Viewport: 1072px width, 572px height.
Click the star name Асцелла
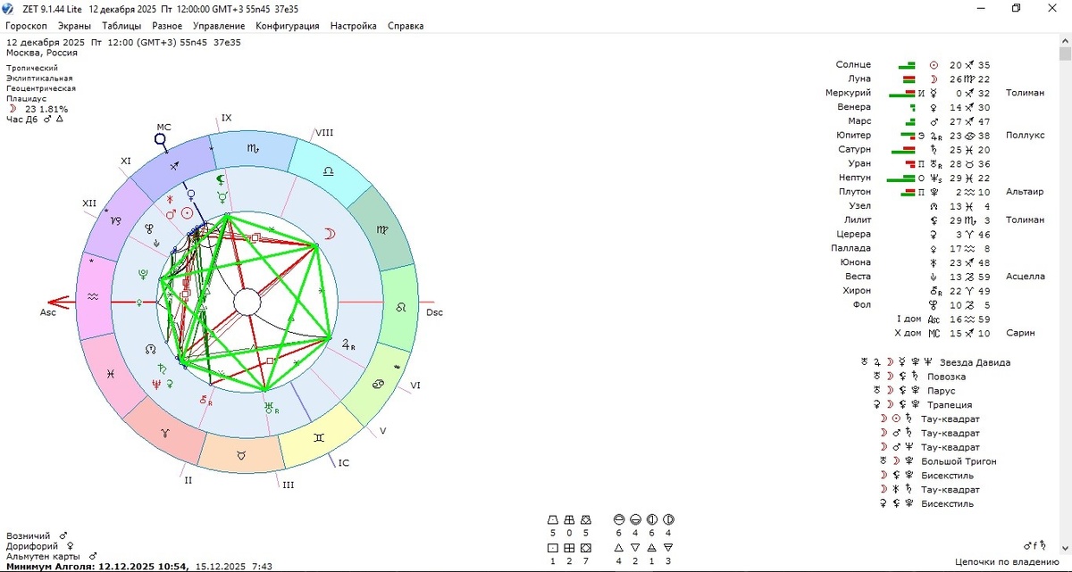[1025, 277]
